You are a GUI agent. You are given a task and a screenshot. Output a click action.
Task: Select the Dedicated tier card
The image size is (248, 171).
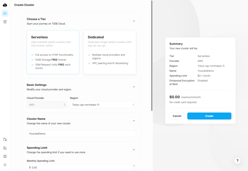(109, 52)
